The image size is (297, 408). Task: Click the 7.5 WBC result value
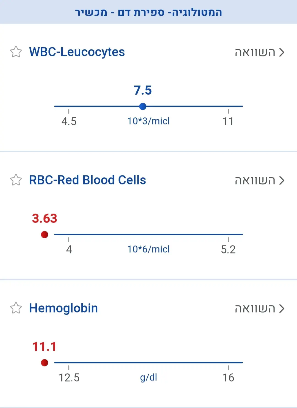point(143,90)
